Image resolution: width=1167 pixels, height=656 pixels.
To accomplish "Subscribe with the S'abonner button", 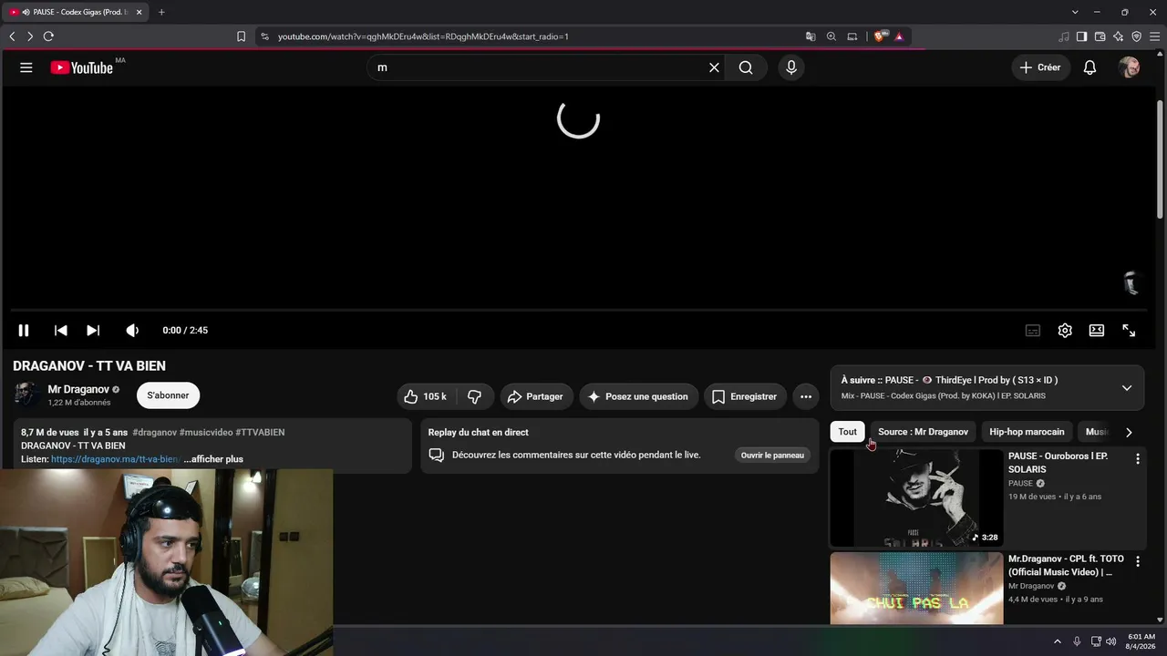I will (168, 395).
